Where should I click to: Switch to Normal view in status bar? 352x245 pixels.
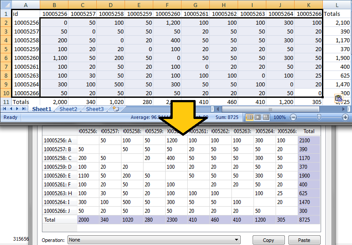[250, 117]
